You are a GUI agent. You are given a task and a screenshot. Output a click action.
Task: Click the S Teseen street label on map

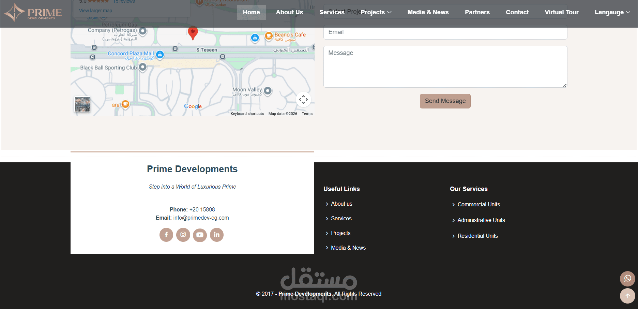click(207, 50)
